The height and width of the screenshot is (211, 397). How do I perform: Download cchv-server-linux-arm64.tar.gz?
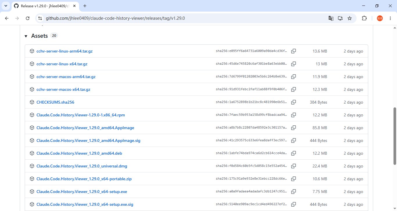point(65,51)
